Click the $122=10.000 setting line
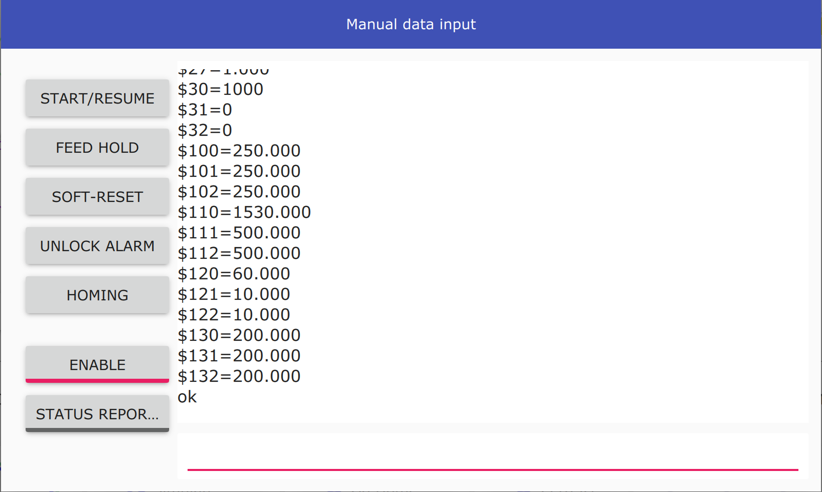822x492 pixels. (234, 315)
